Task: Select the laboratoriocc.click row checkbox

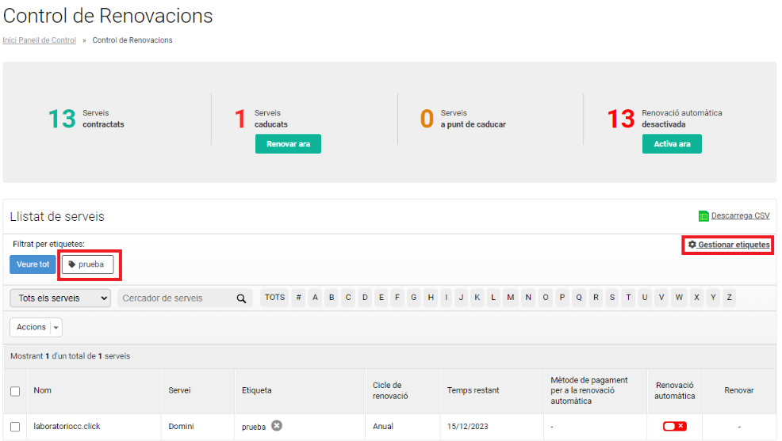Action: (15, 427)
